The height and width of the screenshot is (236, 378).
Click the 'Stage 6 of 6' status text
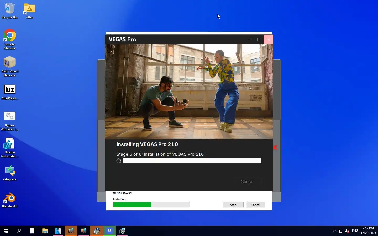(160, 154)
